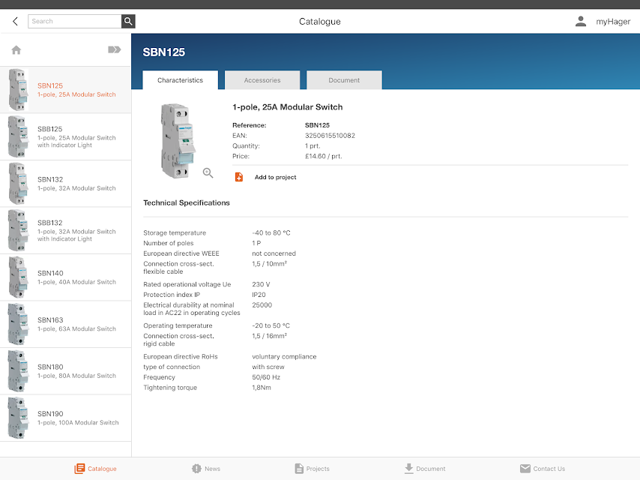Select SBB125 switch with indicator light
Screen dimensions: 640x480
(x=66, y=136)
